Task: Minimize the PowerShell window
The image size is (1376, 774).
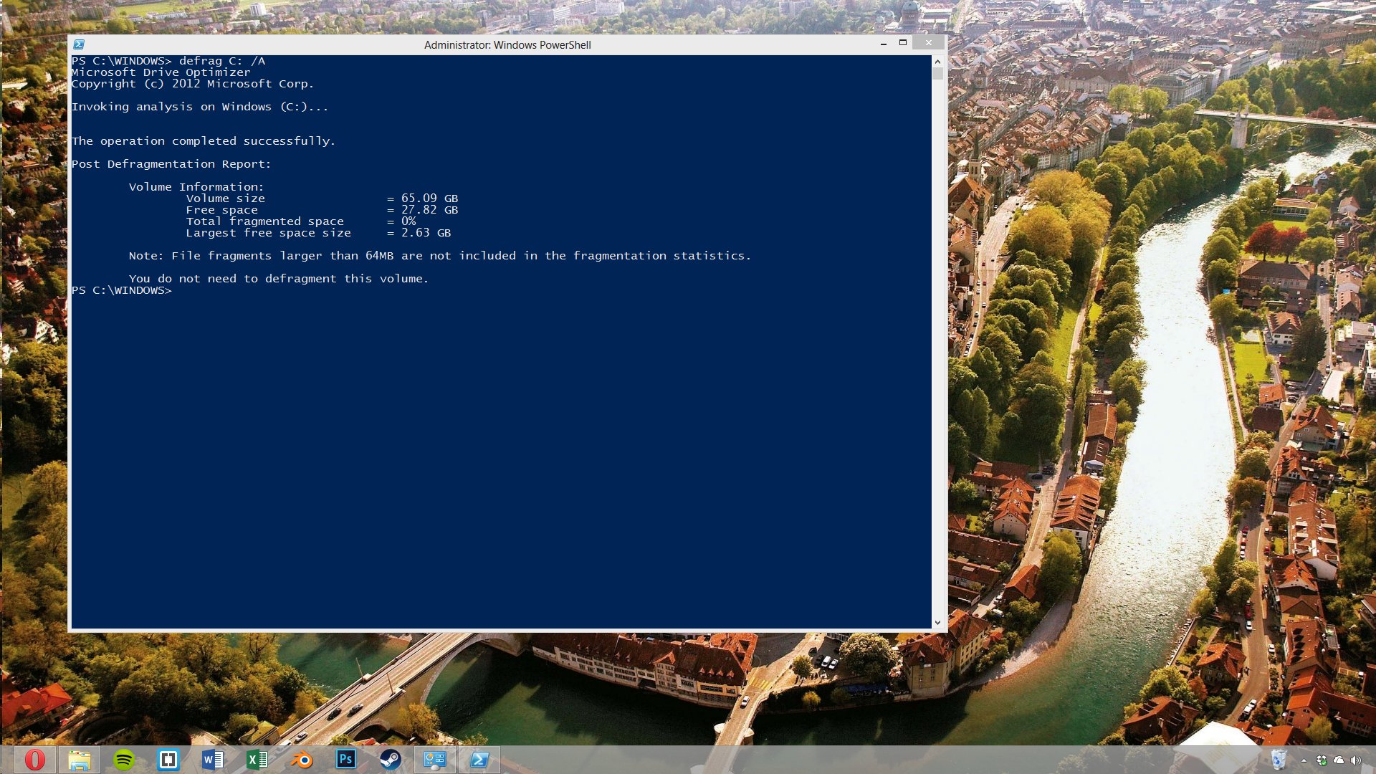Action: click(884, 44)
